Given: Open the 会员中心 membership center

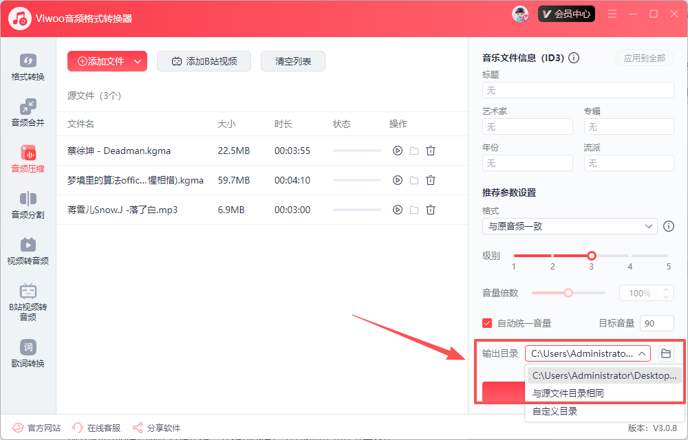Looking at the screenshot, I should [x=566, y=14].
